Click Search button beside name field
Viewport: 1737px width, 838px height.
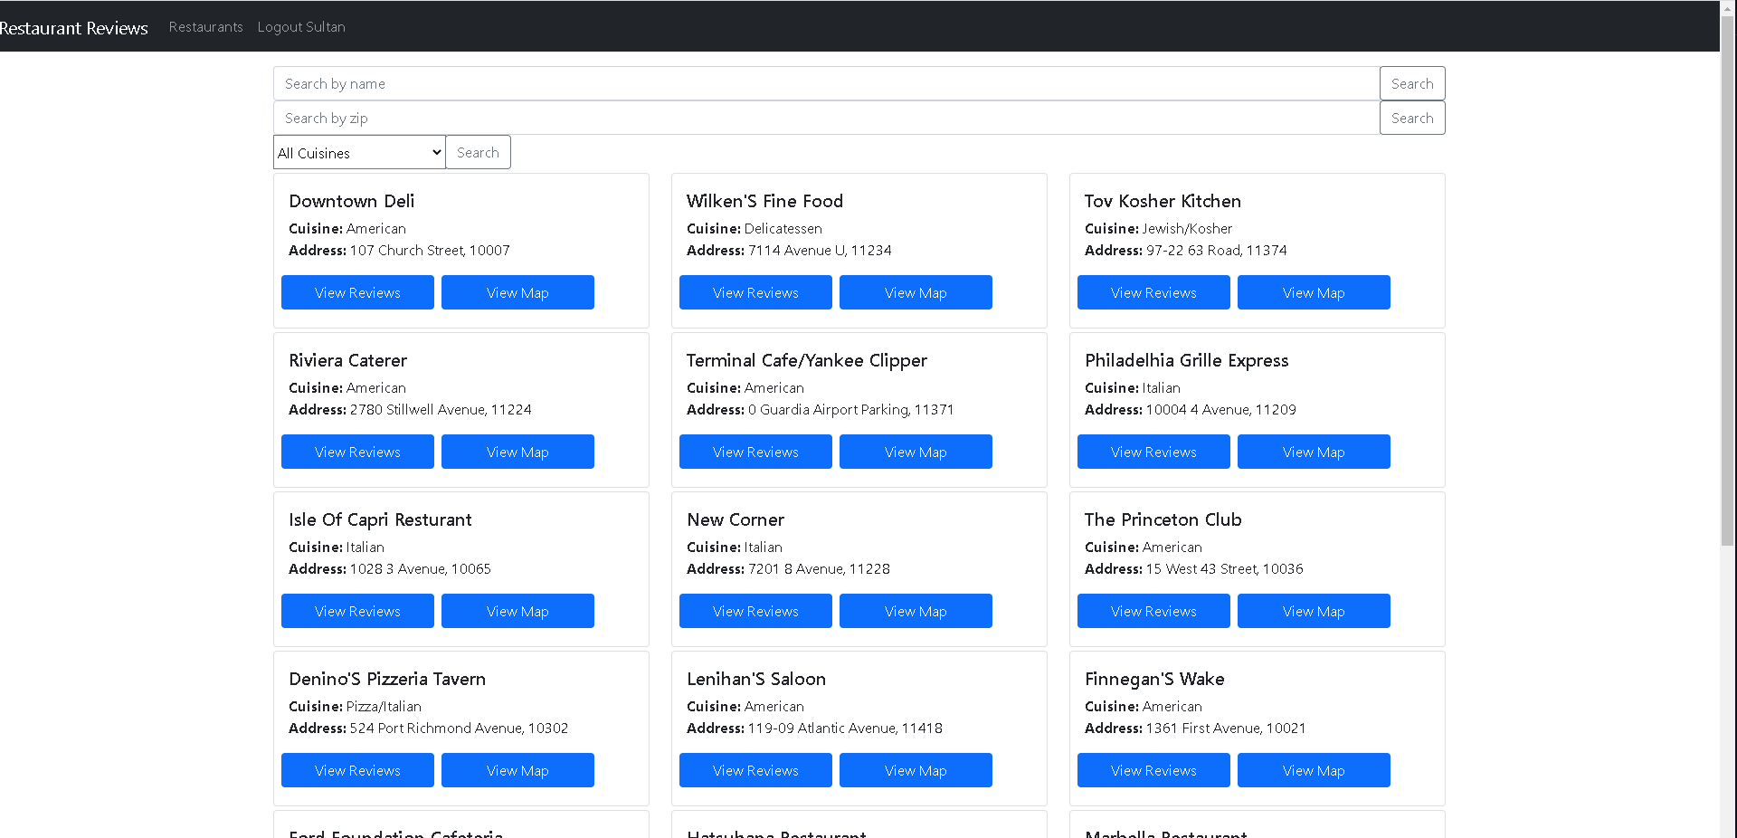(x=1412, y=83)
